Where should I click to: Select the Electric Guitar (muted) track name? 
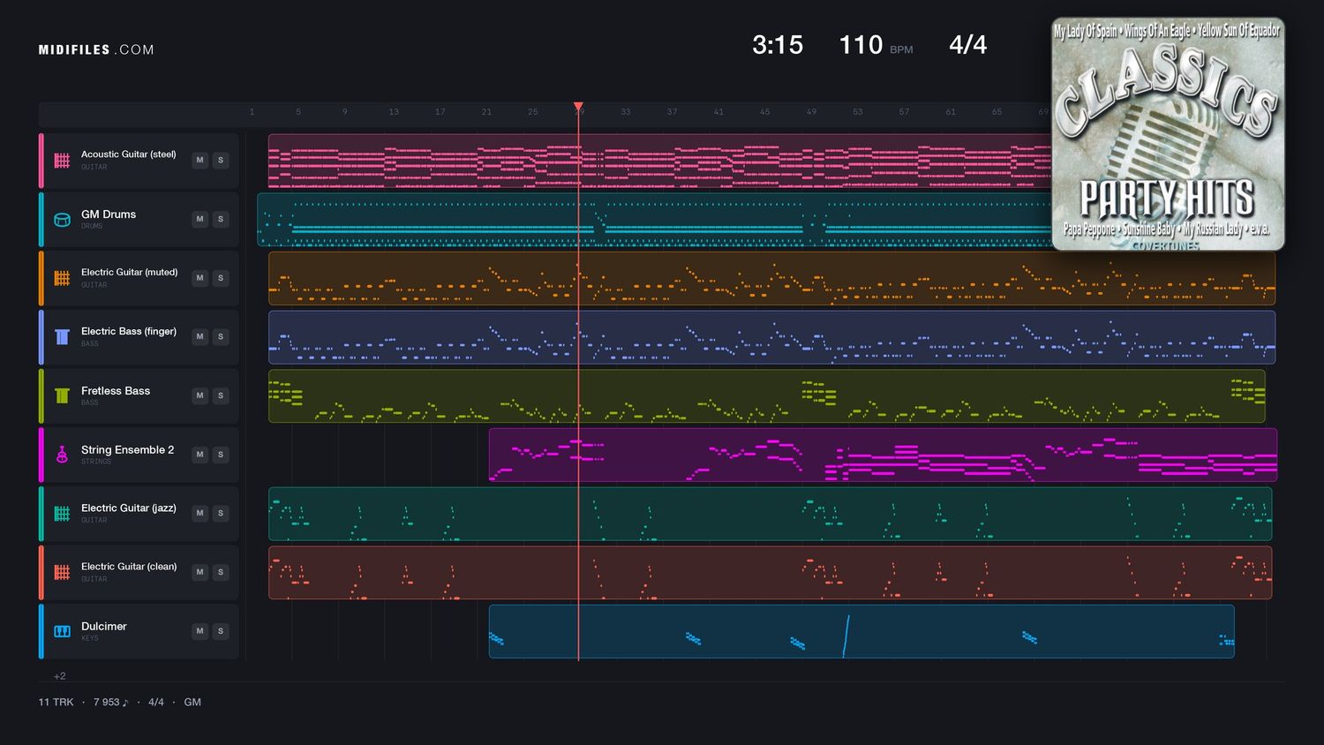[x=130, y=272]
